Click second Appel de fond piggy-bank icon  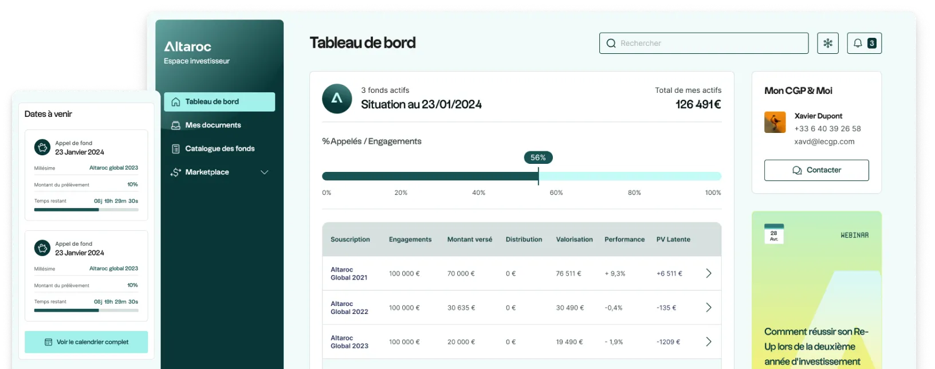pyautogui.click(x=42, y=248)
